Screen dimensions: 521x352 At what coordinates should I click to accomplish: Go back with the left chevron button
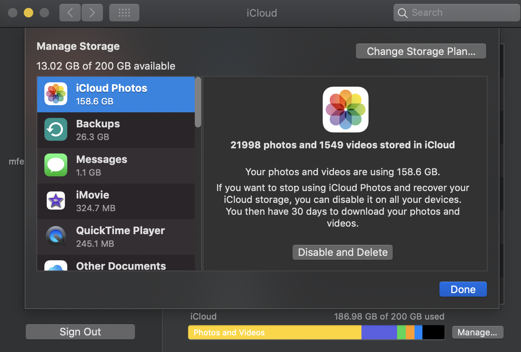70,13
